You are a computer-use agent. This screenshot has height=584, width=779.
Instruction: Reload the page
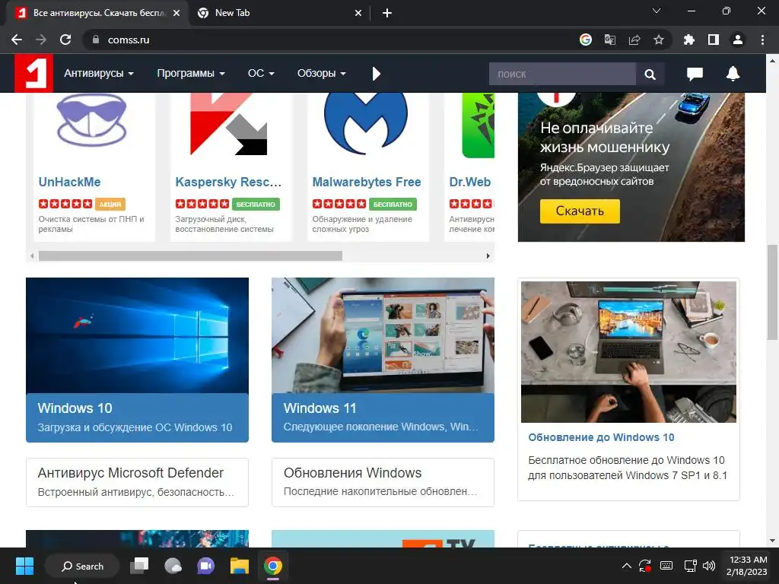[x=65, y=40]
